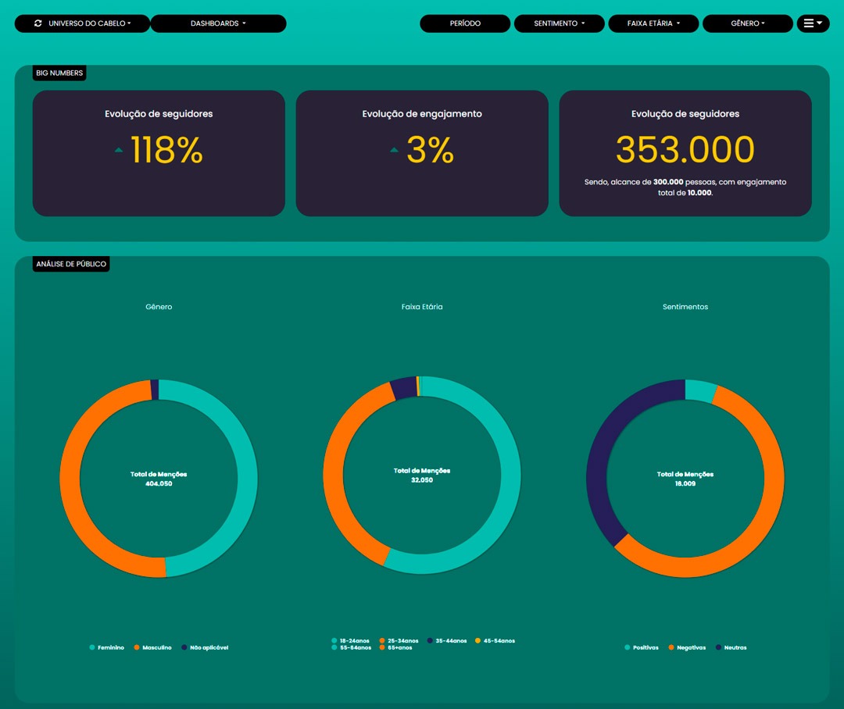The height and width of the screenshot is (709, 844).
Task: Click the up-arrow indicator beside 3%
Action: pyautogui.click(x=395, y=150)
